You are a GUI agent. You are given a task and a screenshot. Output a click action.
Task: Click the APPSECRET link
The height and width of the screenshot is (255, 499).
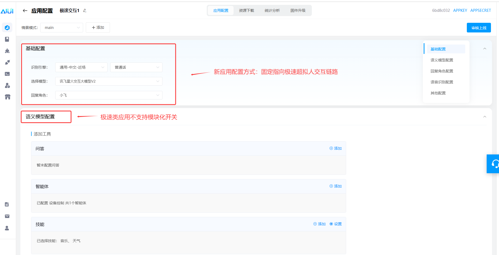point(480,10)
